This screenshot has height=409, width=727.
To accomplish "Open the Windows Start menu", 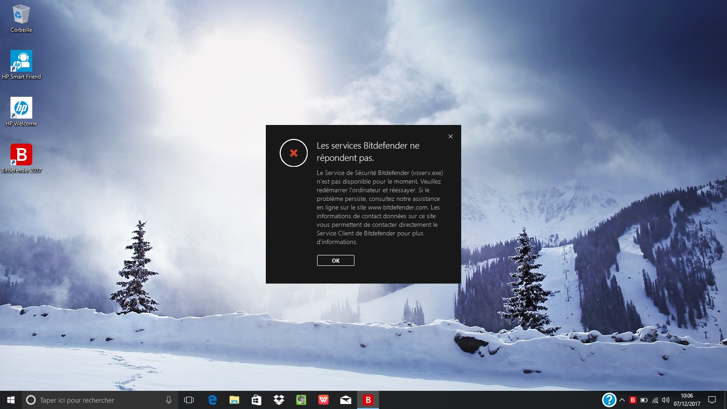I will coord(11,400).
